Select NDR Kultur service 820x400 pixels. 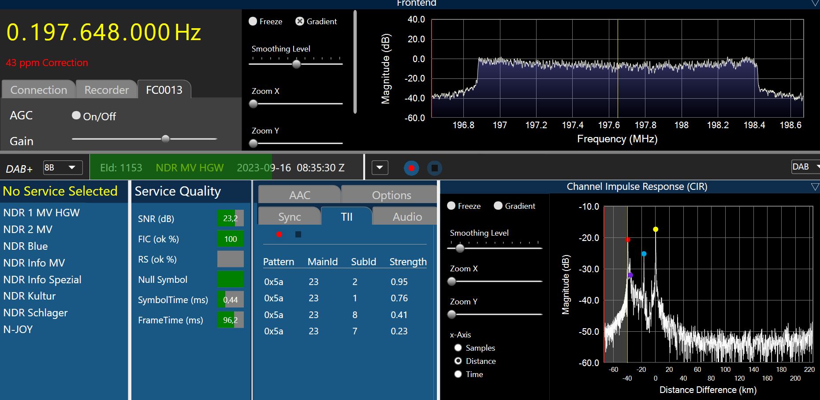coord(30,296)
